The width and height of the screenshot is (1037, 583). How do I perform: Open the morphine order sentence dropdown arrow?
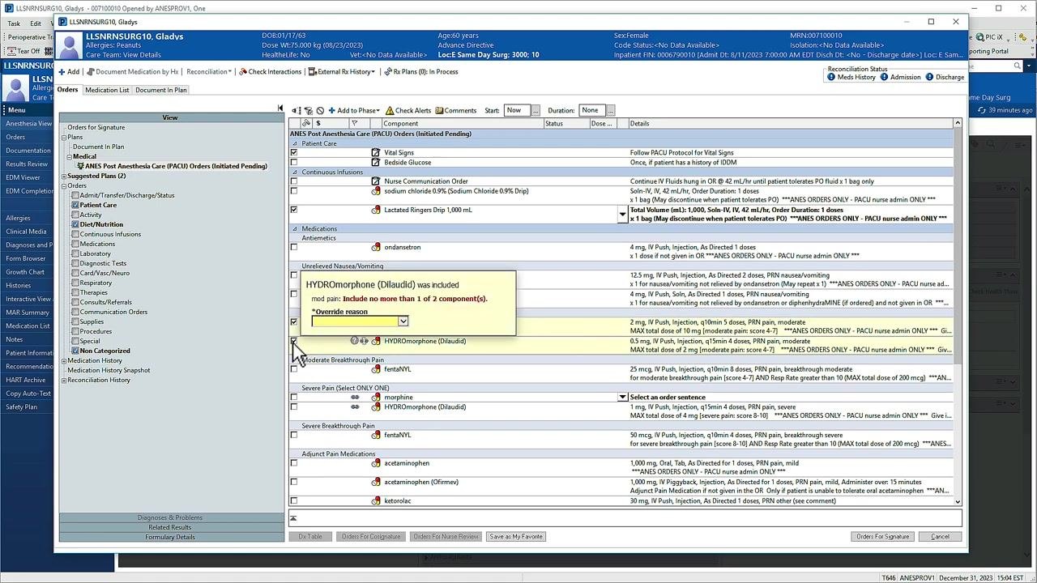point(622,398)
